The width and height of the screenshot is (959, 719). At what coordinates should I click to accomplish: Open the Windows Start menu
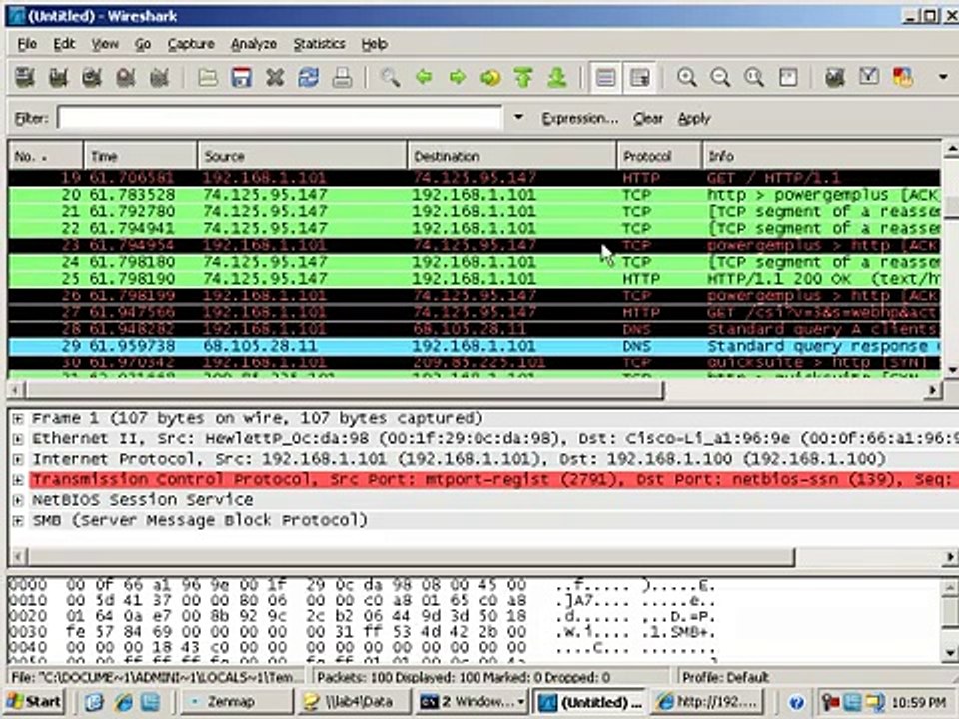pyautogui.click(x=34, y=701)
